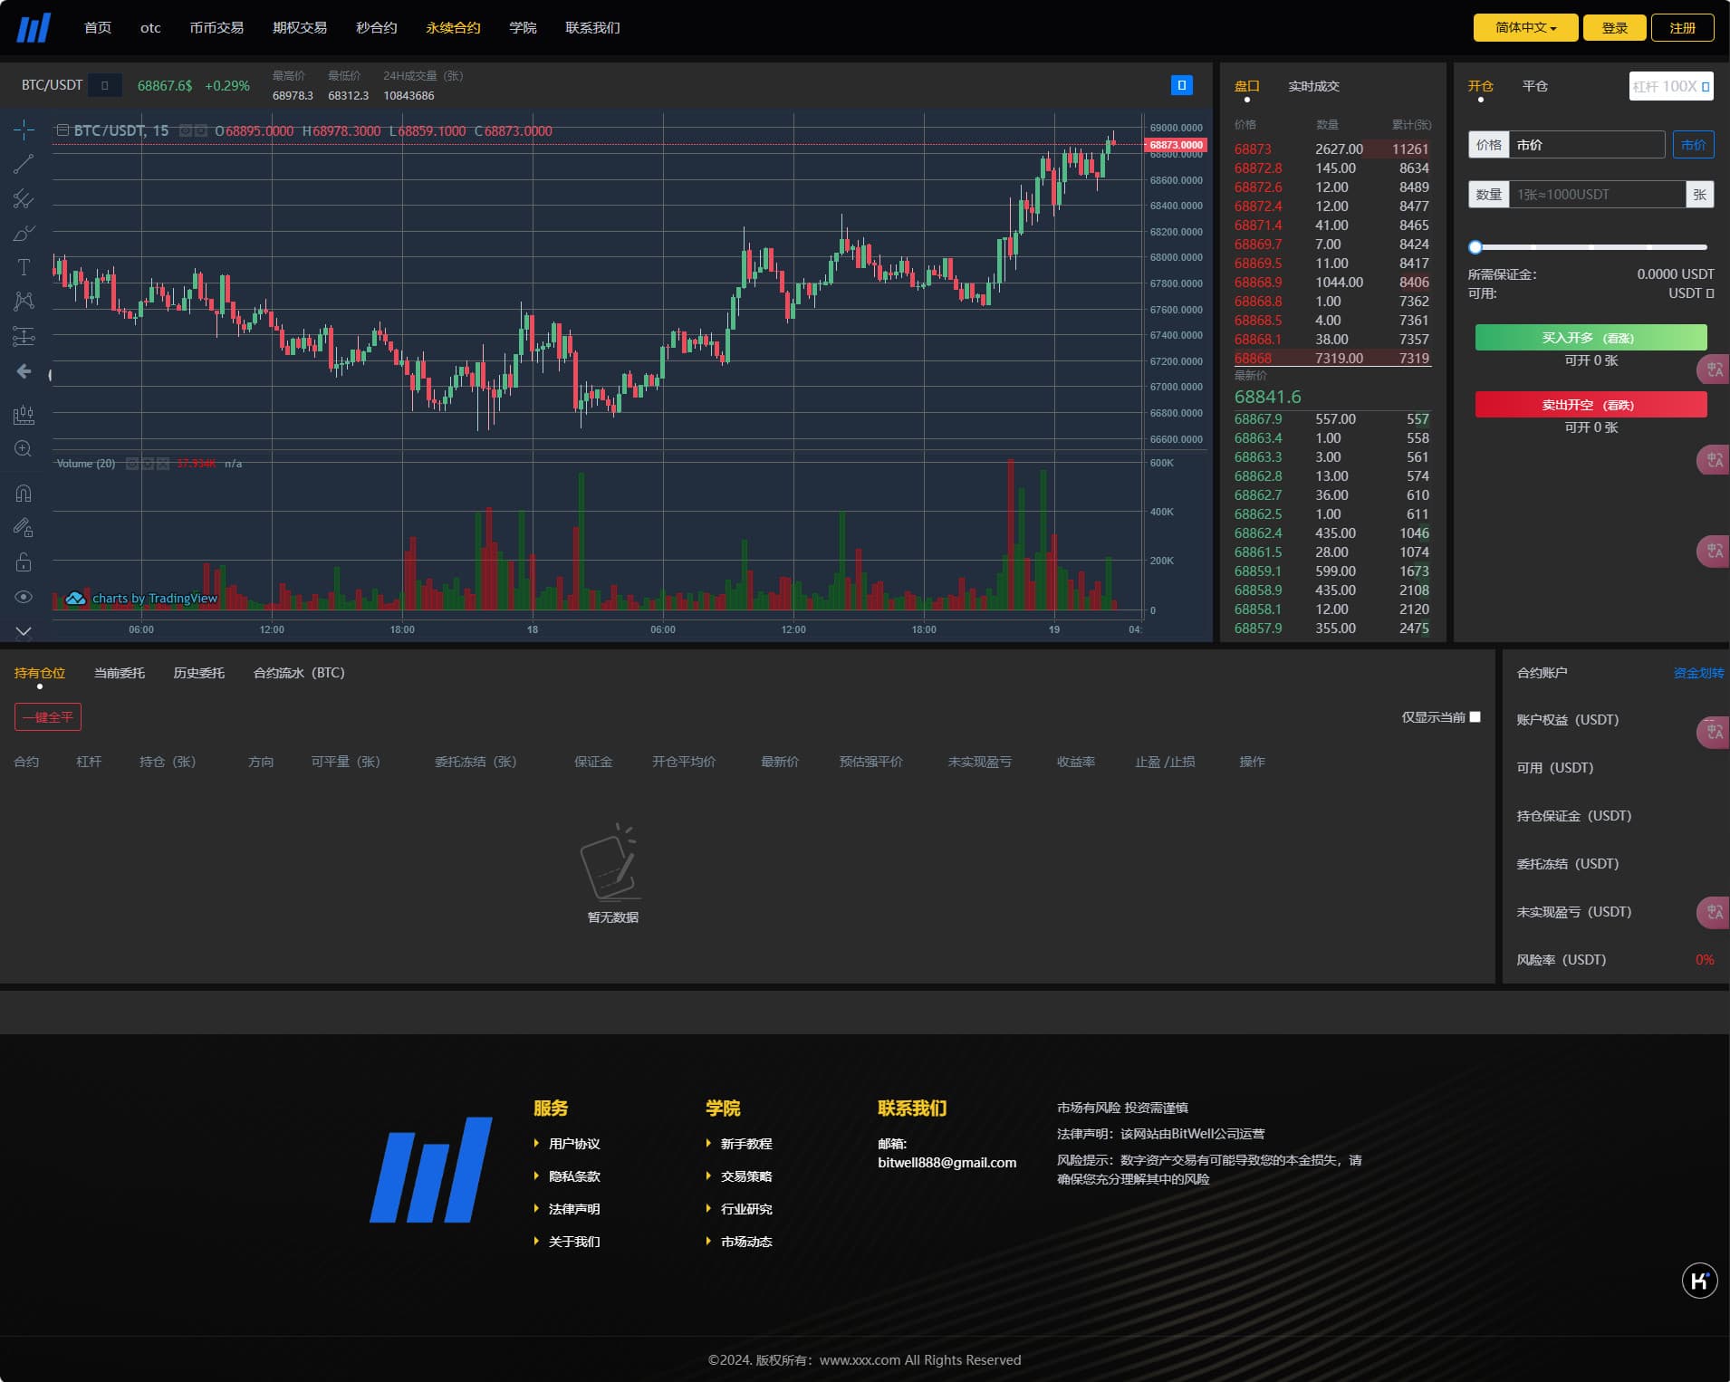Pick the brush drawing tool
This screenshot has width=1730, height=1382.
click(x=24, y=234)
